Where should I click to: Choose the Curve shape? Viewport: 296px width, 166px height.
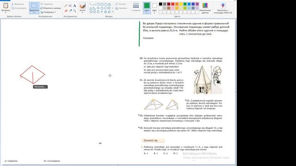pos(94,4)
